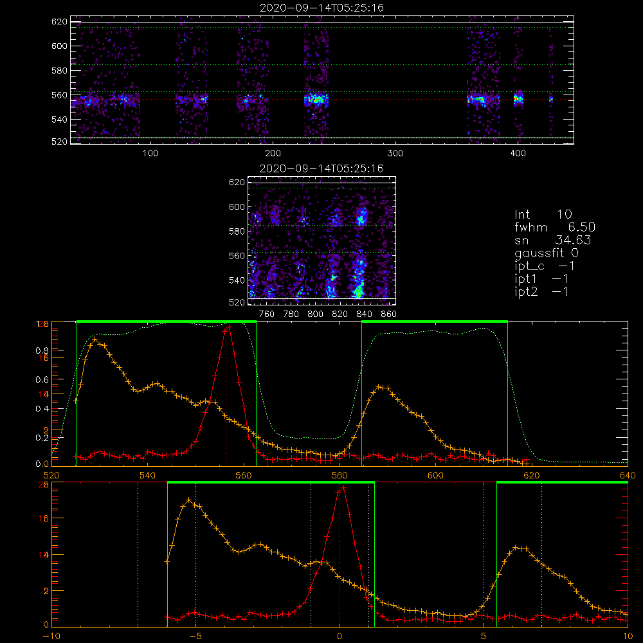Click x-axis label 400 on top spectrogram
The height and width of the screenshot is (643, 643).
point(518,154)
